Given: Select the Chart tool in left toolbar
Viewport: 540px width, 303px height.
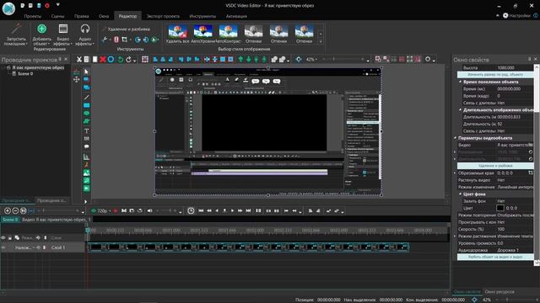Looking at the screenshot, I should [x=86, y=157].
